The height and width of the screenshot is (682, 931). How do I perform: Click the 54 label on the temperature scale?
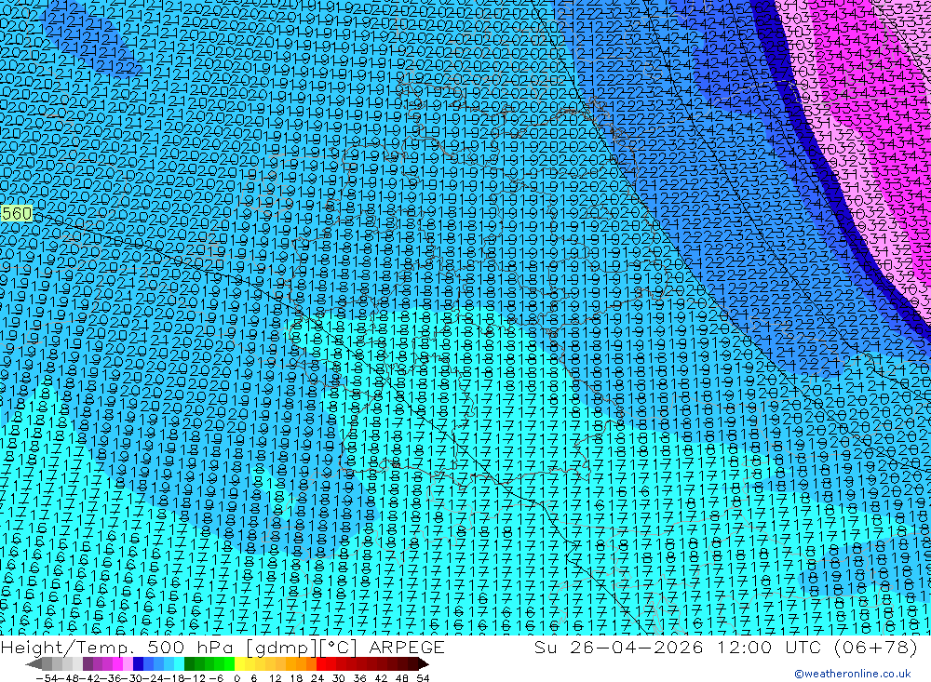(x=423, y=678)
